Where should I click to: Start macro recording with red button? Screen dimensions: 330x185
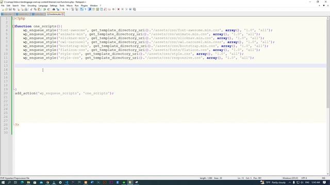(x=118, y=9)
